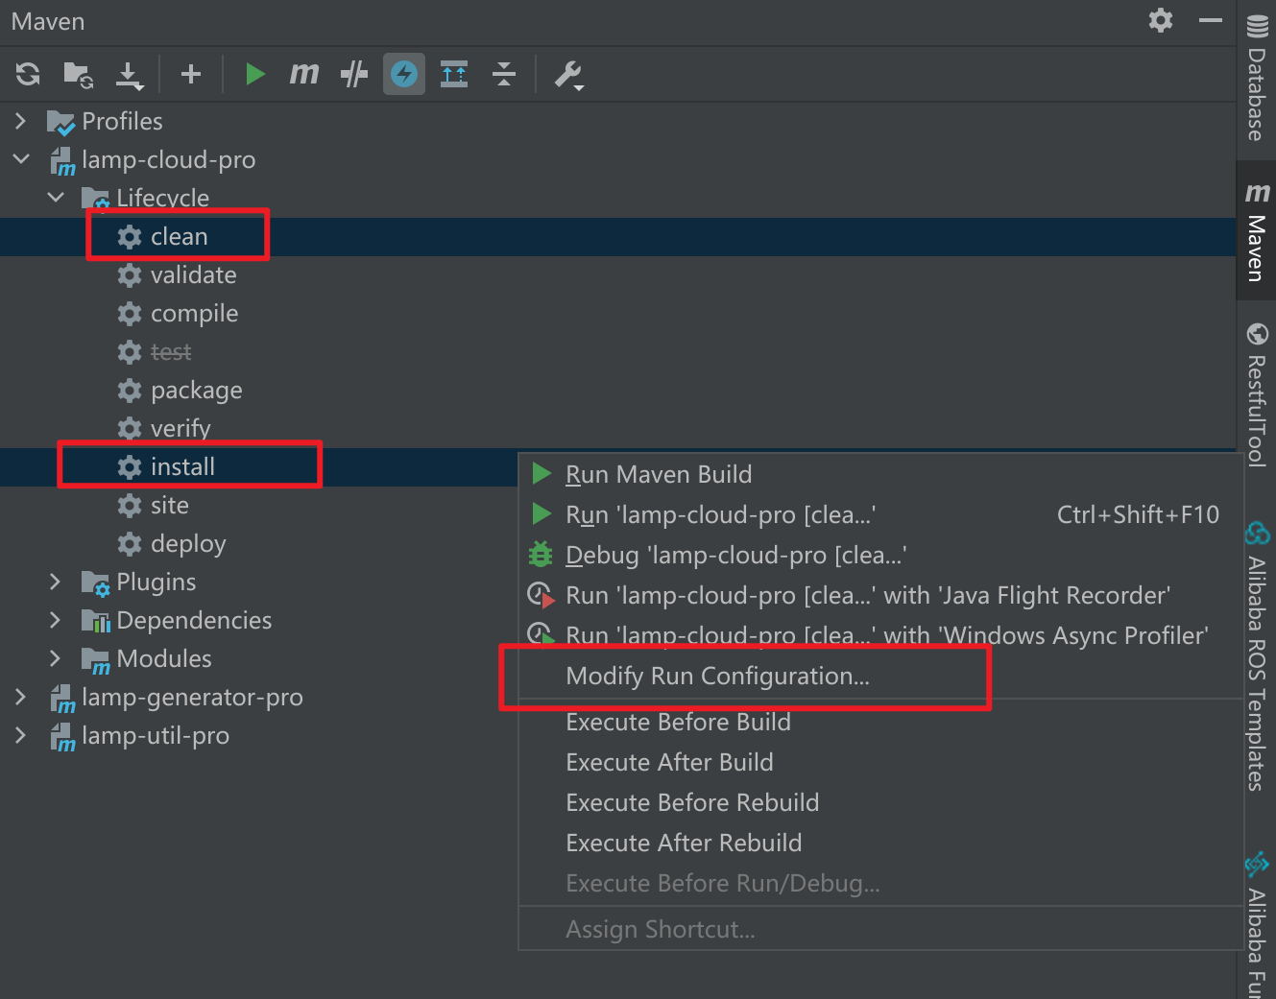1276x999 pixels.
Task: Click the Reload All Maven Projects icon
Action: click(x=28, y=74)
